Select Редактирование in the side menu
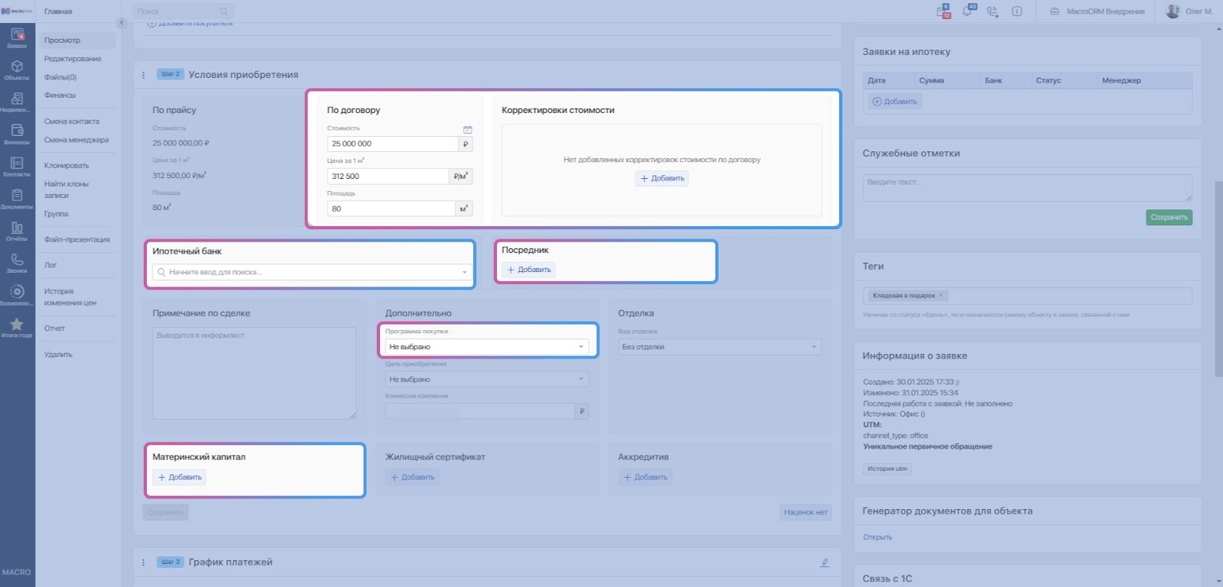This screenshot has height=587, width=1223. point(73,59)
